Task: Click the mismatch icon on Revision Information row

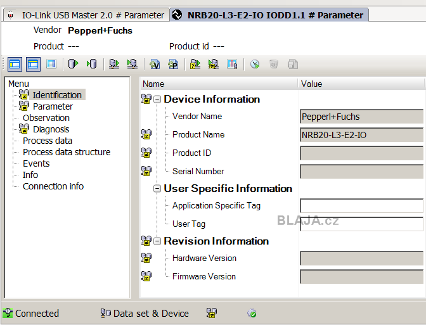Action: click(146, 241)
